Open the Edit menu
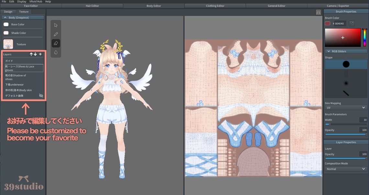This screenshot has width=369, height=195. (12, 1)
